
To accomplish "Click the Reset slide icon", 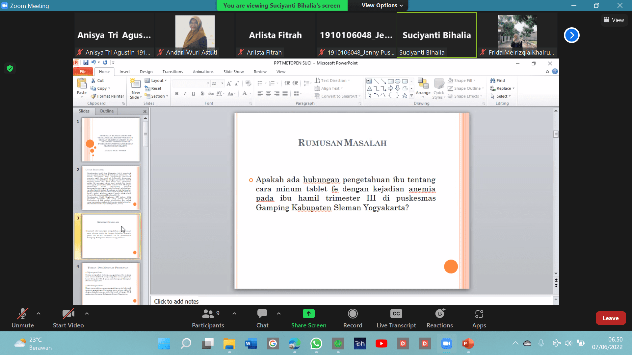I will tap(147, 88).
